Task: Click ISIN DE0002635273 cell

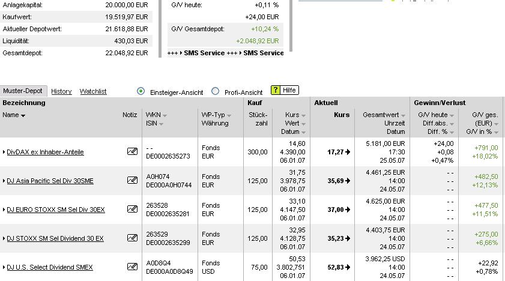Action: pos(168,156)
